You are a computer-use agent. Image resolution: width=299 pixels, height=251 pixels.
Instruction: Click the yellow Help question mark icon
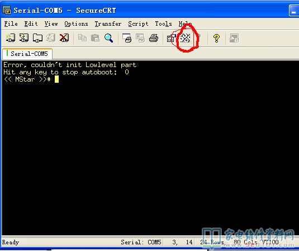pyautogui.click(x=216, y=38)
